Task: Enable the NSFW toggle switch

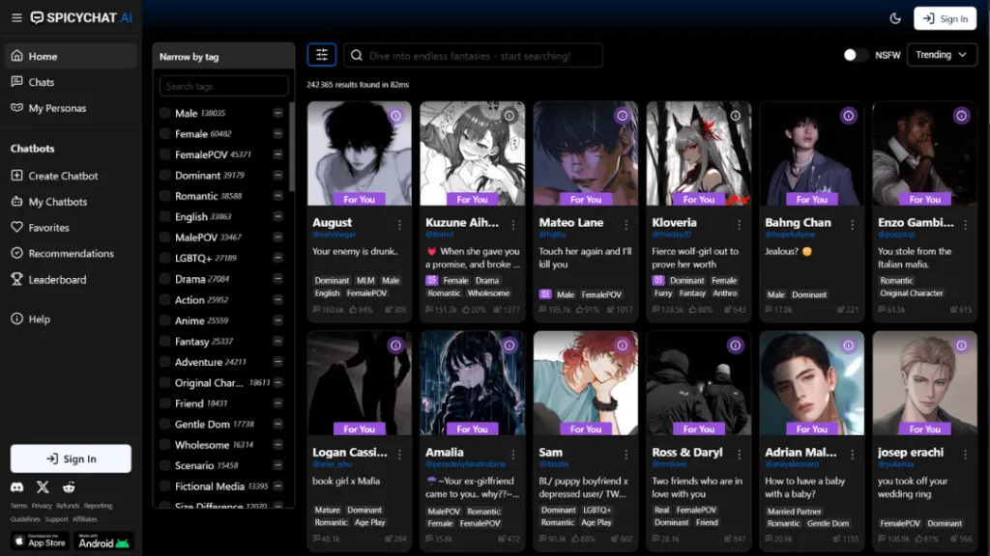Action: [855, 55]
